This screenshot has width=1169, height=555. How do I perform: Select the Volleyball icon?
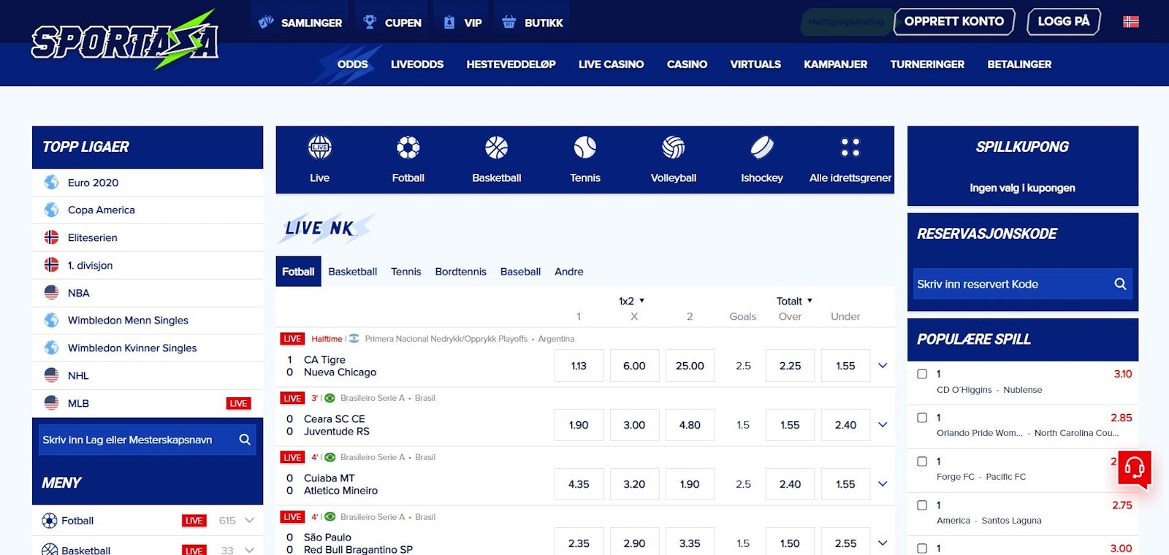coord(673,148)
